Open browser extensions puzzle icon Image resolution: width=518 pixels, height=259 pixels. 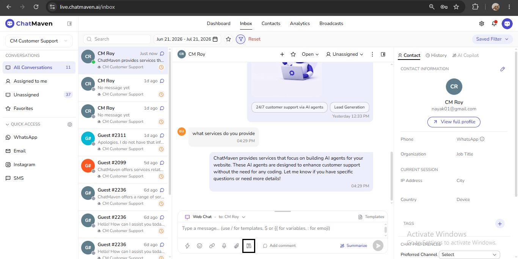[476, 7]
